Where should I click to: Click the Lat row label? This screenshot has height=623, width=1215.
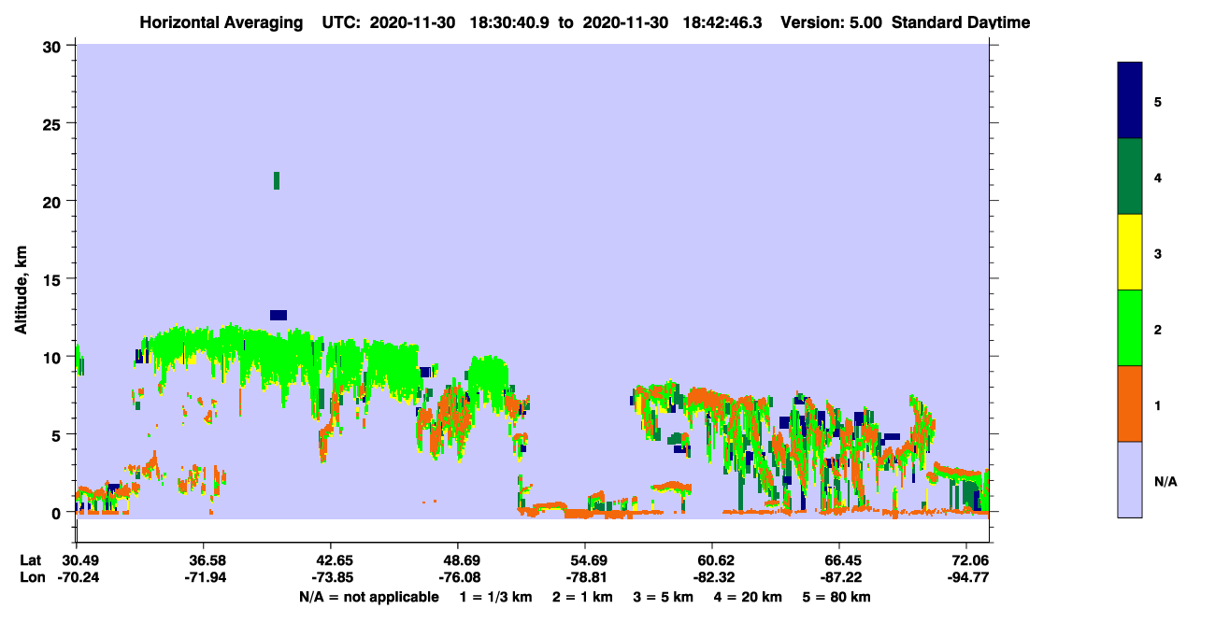click(31, 559)
